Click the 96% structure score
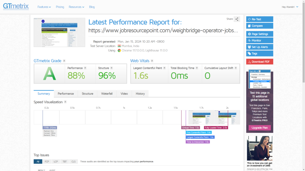305x171 pixels. pyautogui.click(x=107, y=76)
